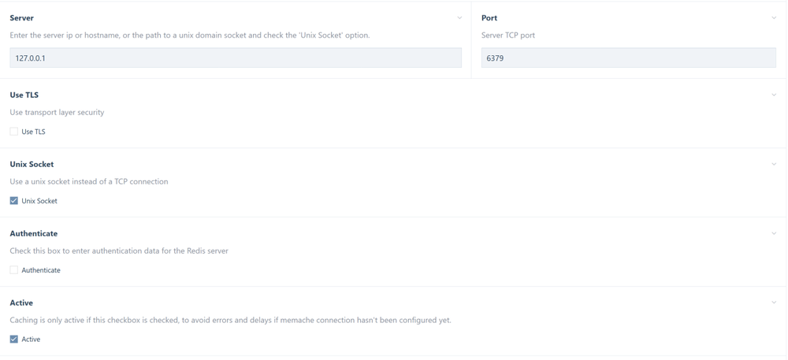Select the bold Active section heading

[x=21, y=302]
